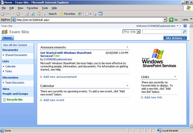
Task: Open the Edit menu
Action: point(11,8)
